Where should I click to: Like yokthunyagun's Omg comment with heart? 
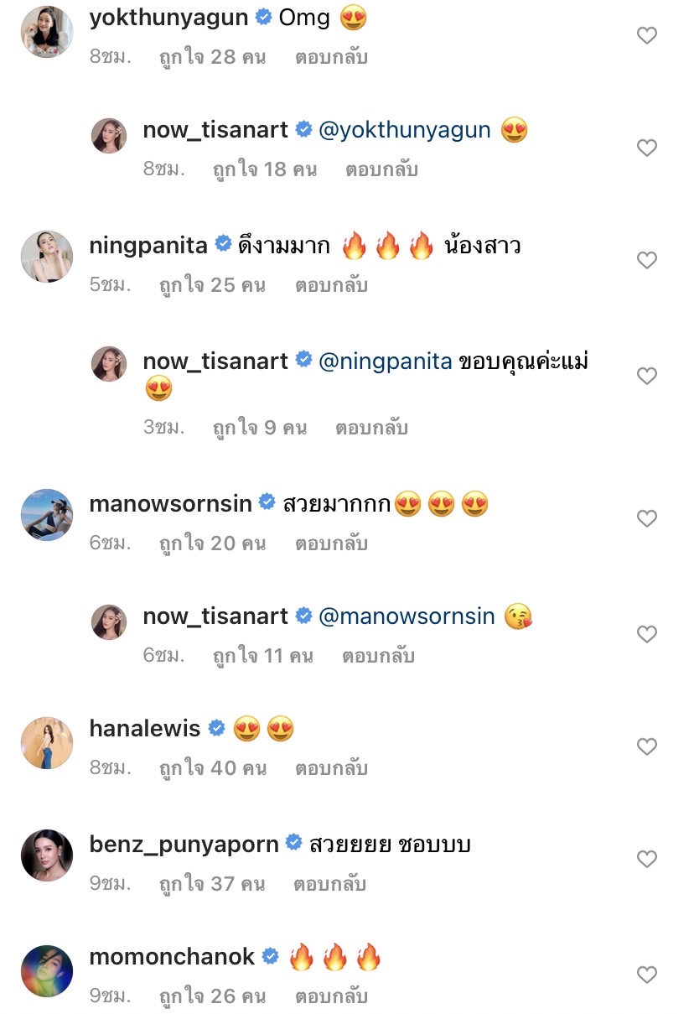[646, 35]
